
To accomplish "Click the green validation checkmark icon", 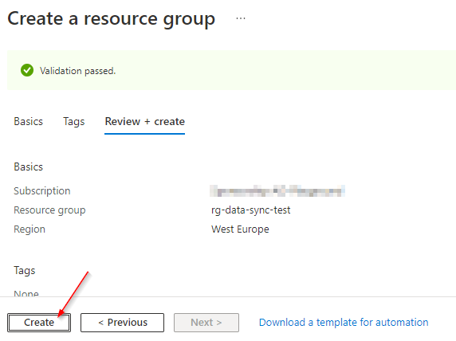I will coord(27,70).
